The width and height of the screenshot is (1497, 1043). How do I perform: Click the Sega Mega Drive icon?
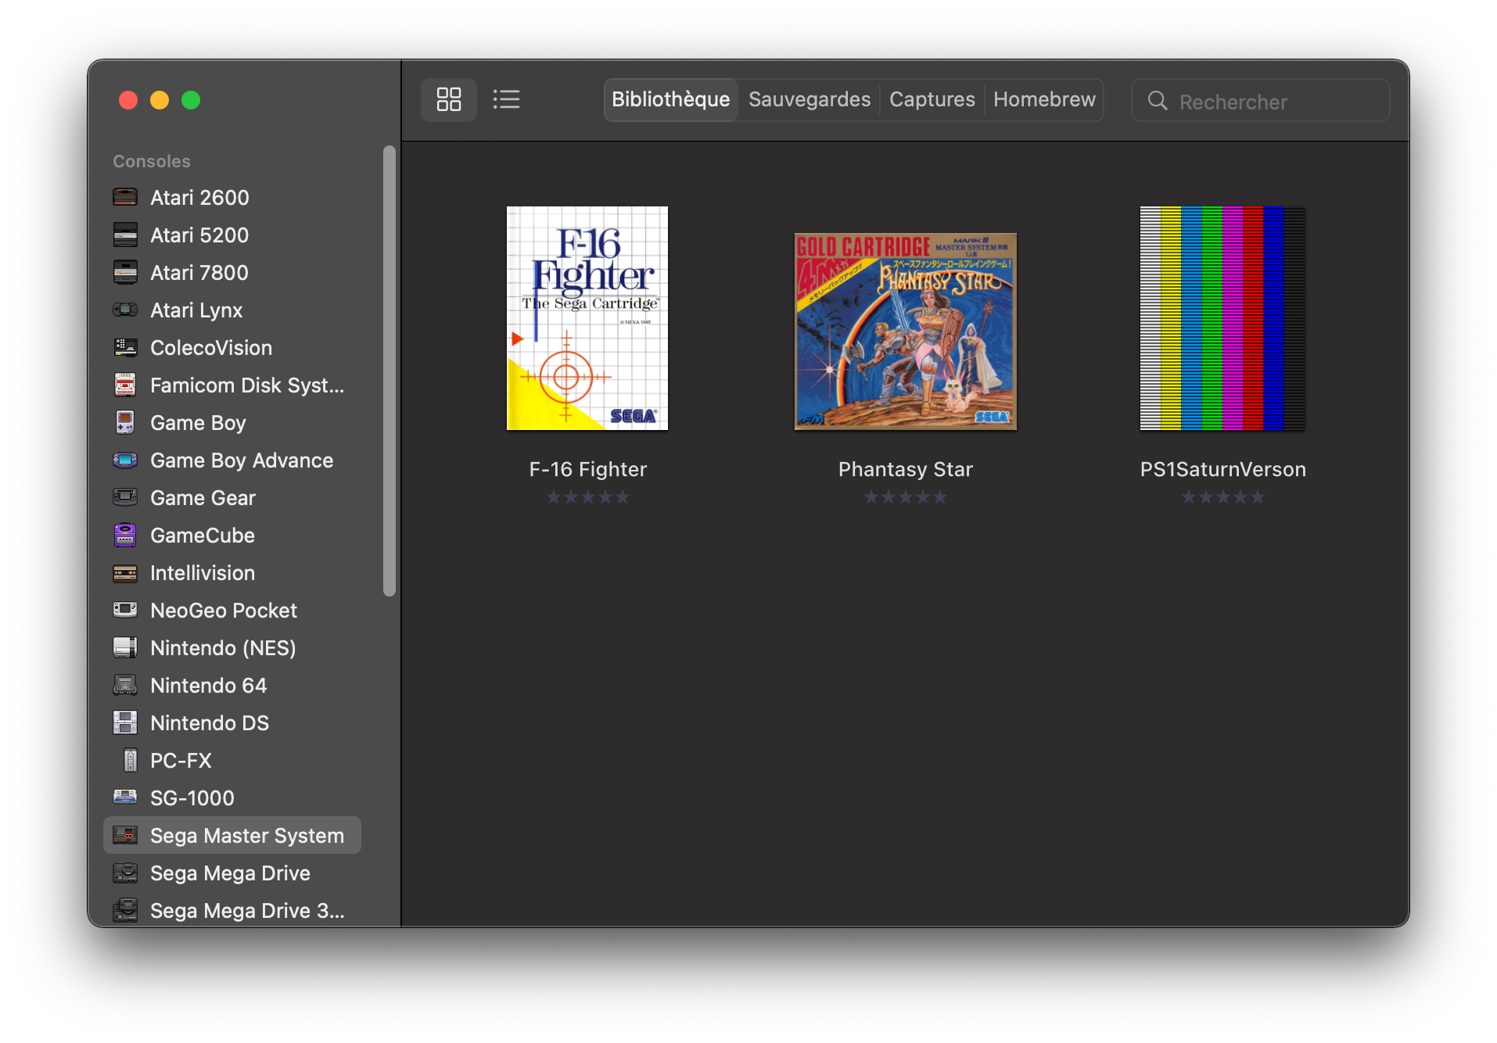[125, 873]
